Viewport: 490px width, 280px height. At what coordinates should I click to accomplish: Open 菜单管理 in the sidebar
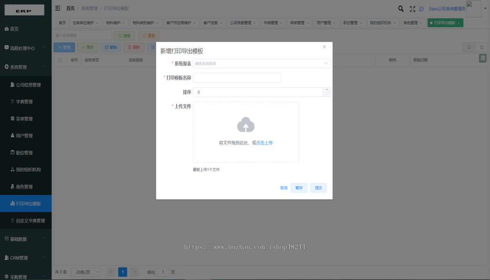26,119
